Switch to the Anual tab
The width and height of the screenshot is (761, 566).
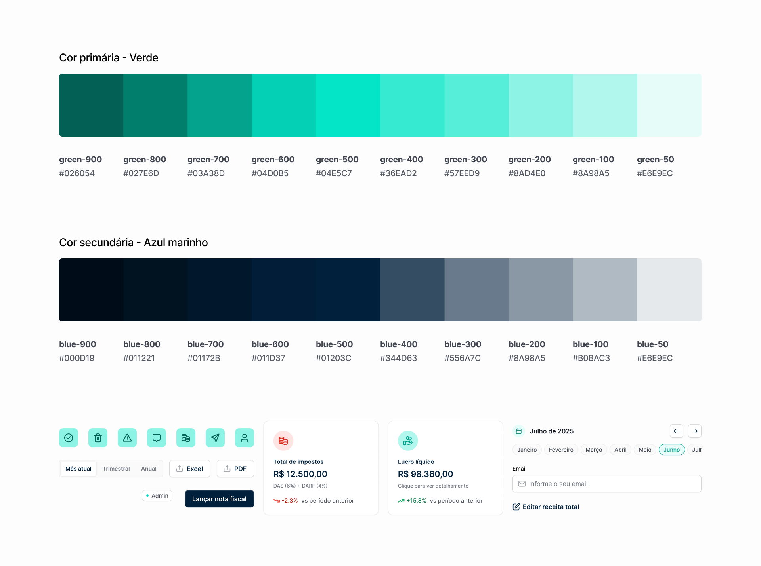point(149,469)
